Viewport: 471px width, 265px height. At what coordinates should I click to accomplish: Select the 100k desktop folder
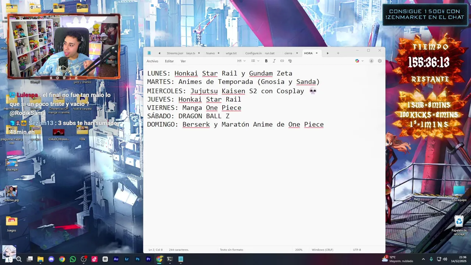pyautogui.click(x=82, y=133)
